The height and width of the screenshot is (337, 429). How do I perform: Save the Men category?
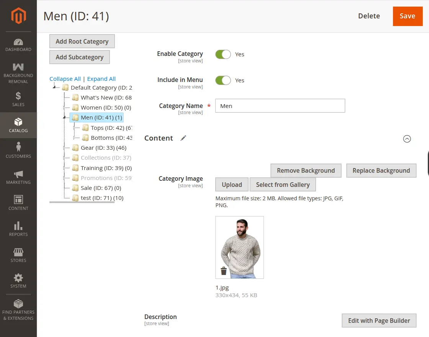click(408, 16)
